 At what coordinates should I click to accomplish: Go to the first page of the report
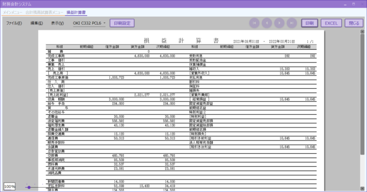tap(254, 23)
